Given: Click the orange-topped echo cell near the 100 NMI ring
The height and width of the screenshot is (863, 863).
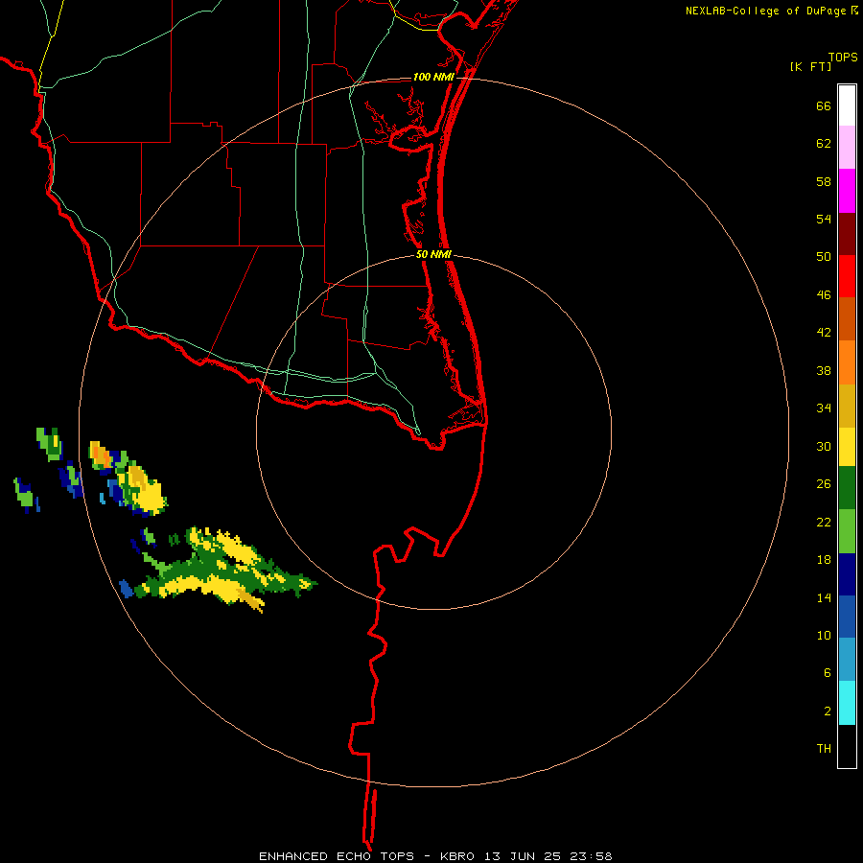Looking at the screenshot, I should tap(100, 455).
